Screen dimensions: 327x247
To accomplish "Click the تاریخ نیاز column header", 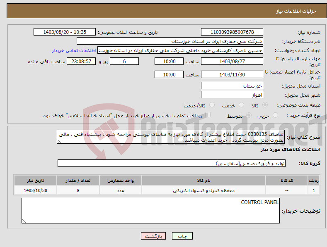I will pos(35,180).
